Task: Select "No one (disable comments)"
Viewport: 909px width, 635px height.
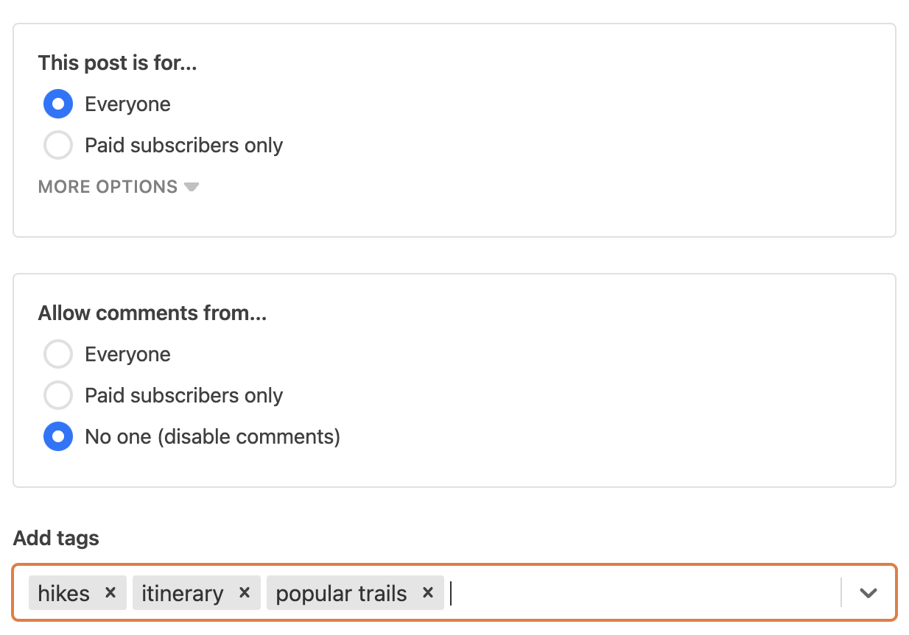Action: tap(57, 436)
